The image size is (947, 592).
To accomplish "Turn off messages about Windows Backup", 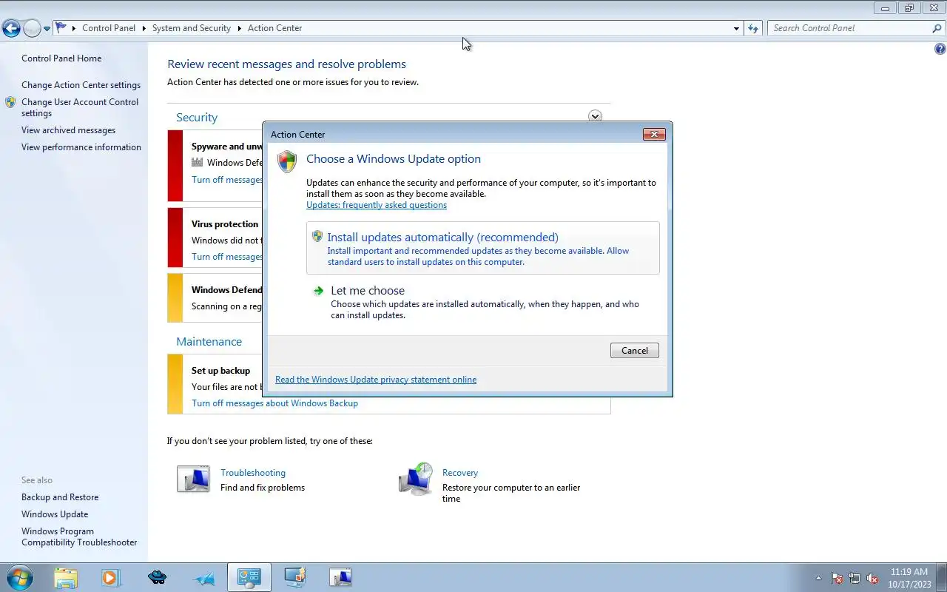I will pyautogui.click(x=274, y=403).
